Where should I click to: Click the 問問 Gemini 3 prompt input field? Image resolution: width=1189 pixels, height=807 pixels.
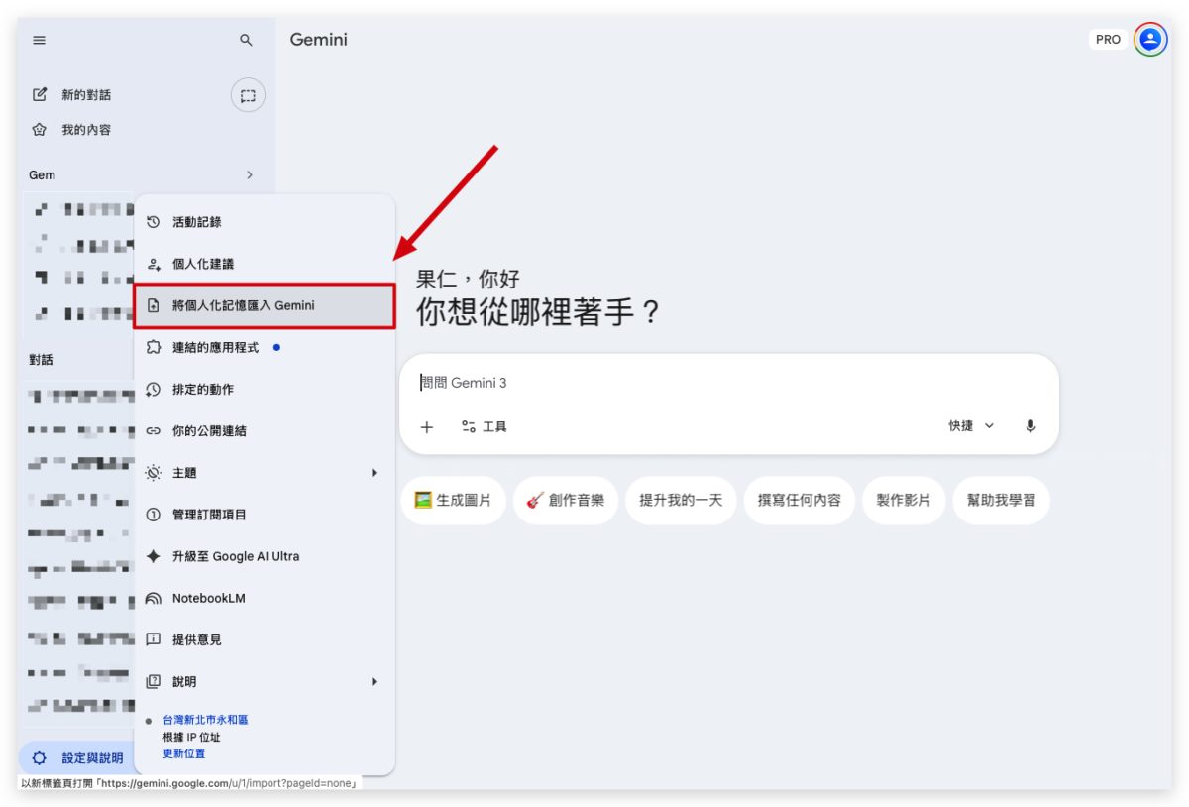pos(729,383)
